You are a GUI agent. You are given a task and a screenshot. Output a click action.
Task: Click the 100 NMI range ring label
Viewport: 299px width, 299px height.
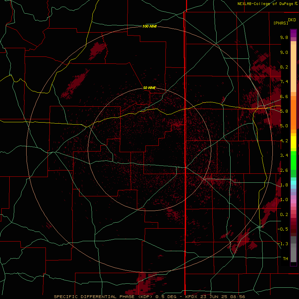[149, 26]
